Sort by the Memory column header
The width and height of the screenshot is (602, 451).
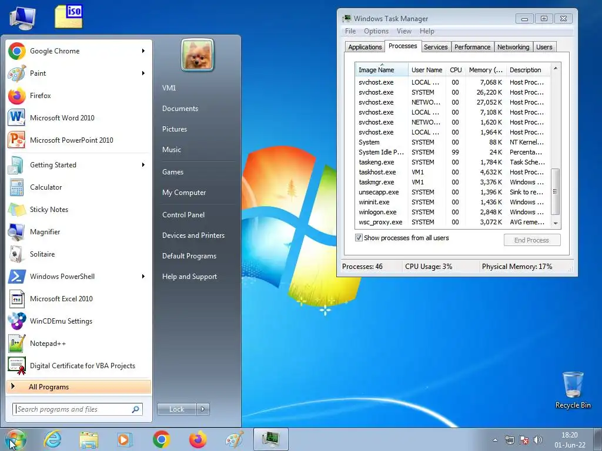click(486, 70)
